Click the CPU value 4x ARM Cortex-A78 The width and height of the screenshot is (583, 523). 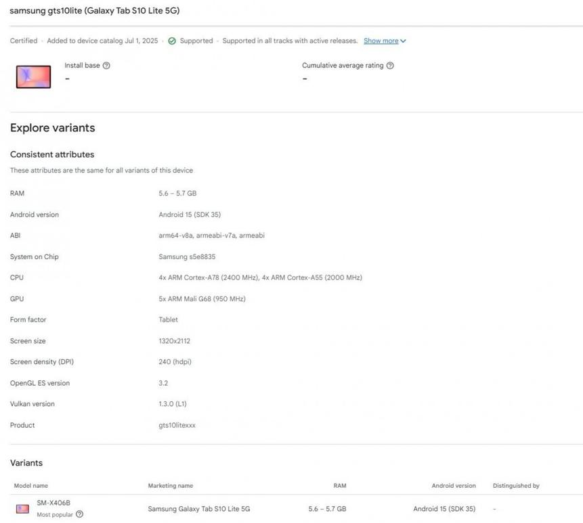[260, 277]
